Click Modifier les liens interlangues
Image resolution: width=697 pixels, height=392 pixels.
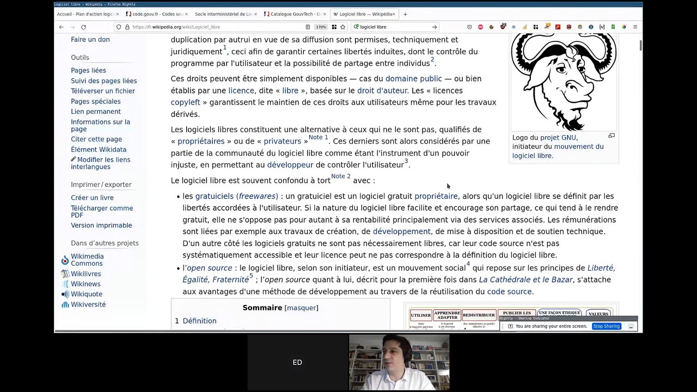[x=100, y=163]
